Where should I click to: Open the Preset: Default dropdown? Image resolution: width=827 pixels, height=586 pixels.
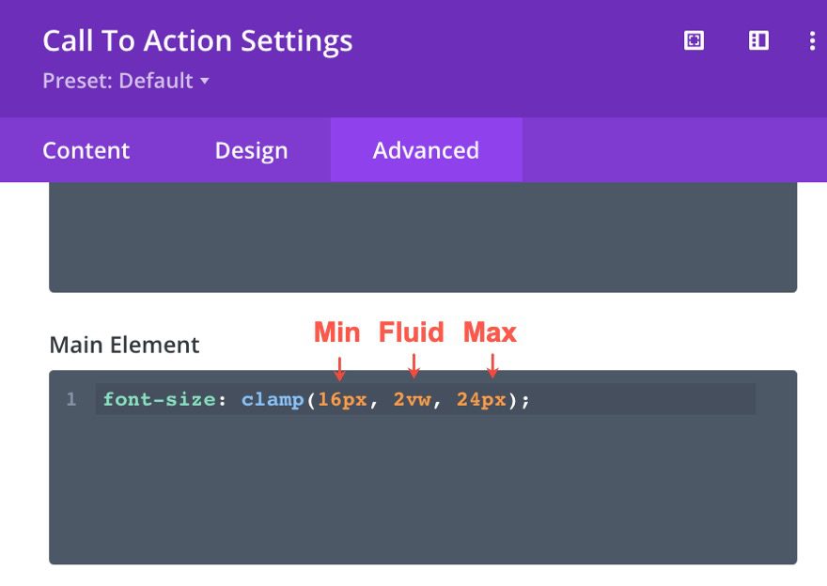[119, 81]
